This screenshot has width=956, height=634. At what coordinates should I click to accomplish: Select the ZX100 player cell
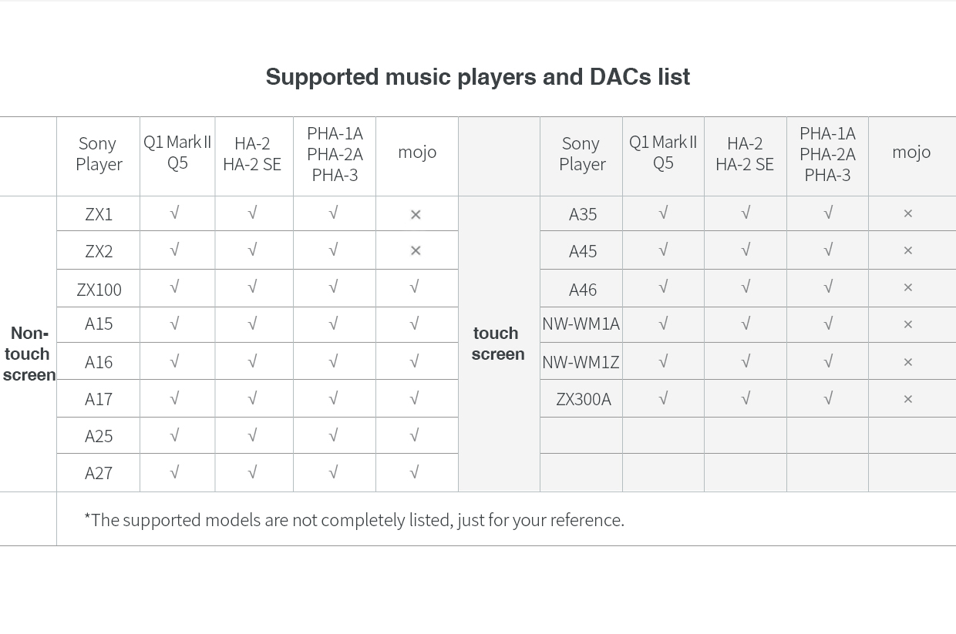point(99,289)
